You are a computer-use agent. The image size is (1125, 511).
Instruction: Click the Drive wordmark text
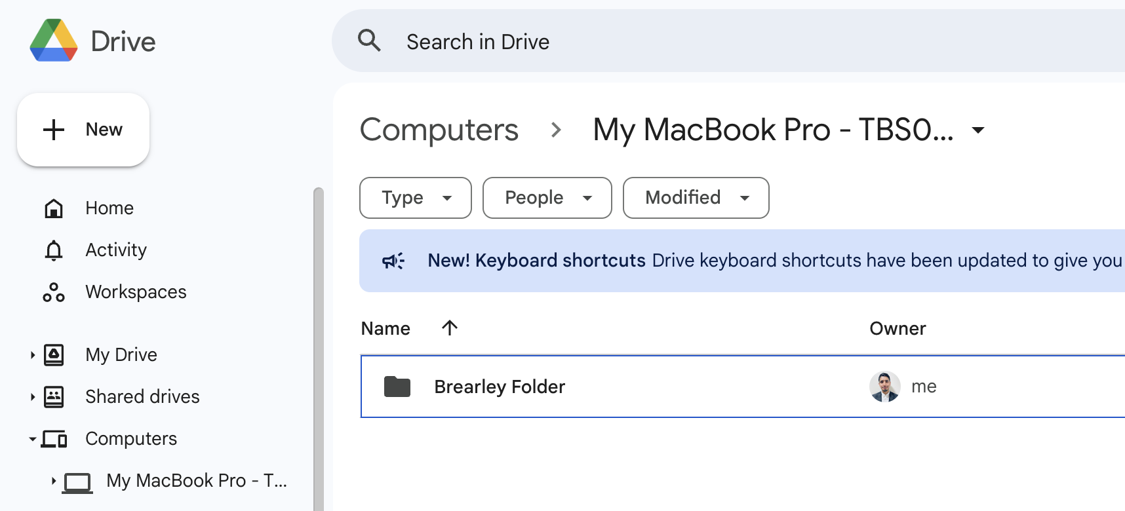pos(123,41)
